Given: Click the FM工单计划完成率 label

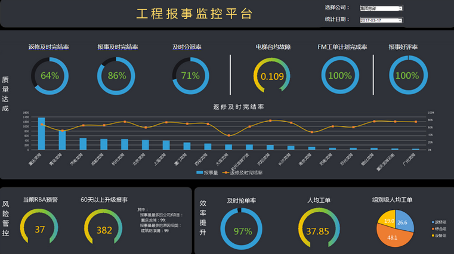Looking at the screenshot, I should pos(342,47).
